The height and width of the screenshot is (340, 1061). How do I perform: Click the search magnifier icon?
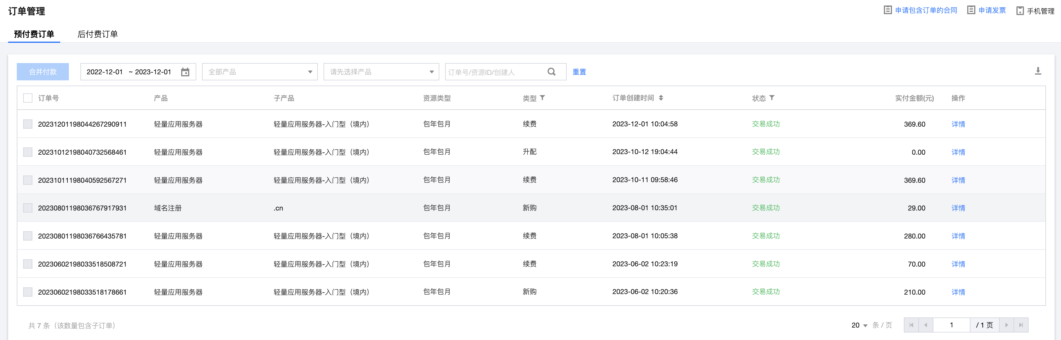click(552, 72)
